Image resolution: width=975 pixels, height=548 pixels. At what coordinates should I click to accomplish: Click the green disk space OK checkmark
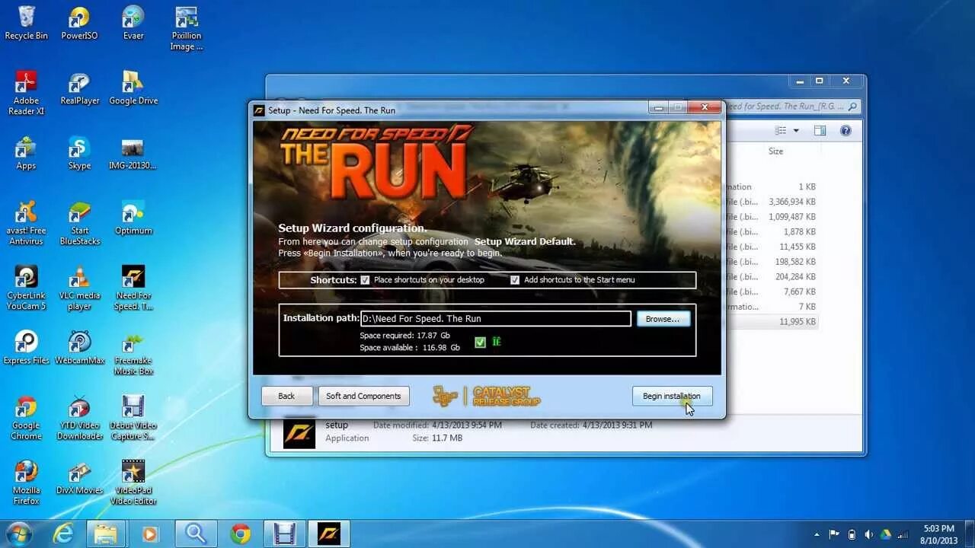click(480, 342)
